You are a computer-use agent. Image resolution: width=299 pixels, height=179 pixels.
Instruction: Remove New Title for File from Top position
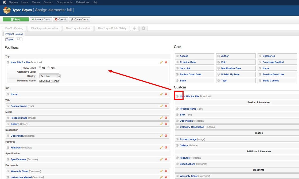tap(166, 62)
